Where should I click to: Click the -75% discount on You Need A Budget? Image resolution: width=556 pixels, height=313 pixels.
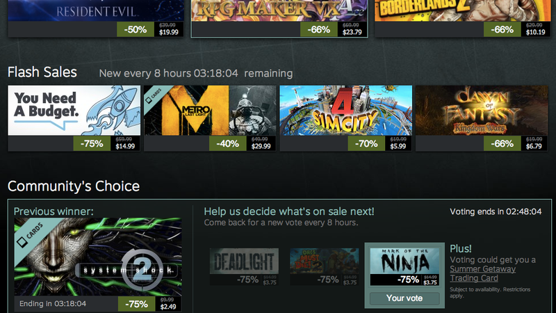click(92, 144)
